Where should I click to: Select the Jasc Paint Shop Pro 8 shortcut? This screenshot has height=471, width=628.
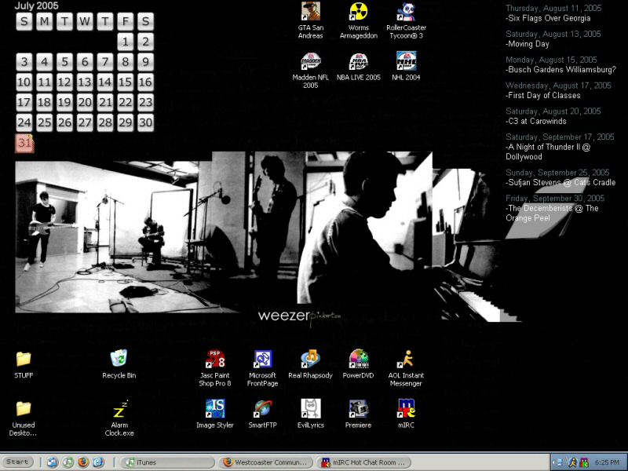point(215,368)
